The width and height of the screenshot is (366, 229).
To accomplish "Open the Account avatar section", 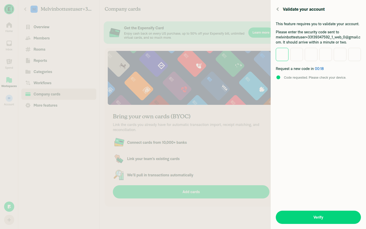I will point(9,101).
